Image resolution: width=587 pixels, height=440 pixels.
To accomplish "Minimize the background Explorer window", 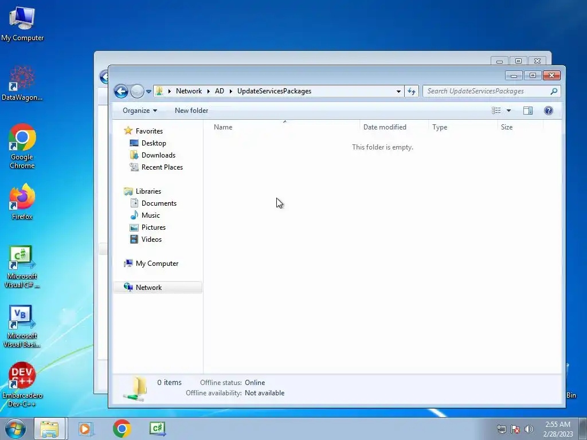I will (499, 61).
